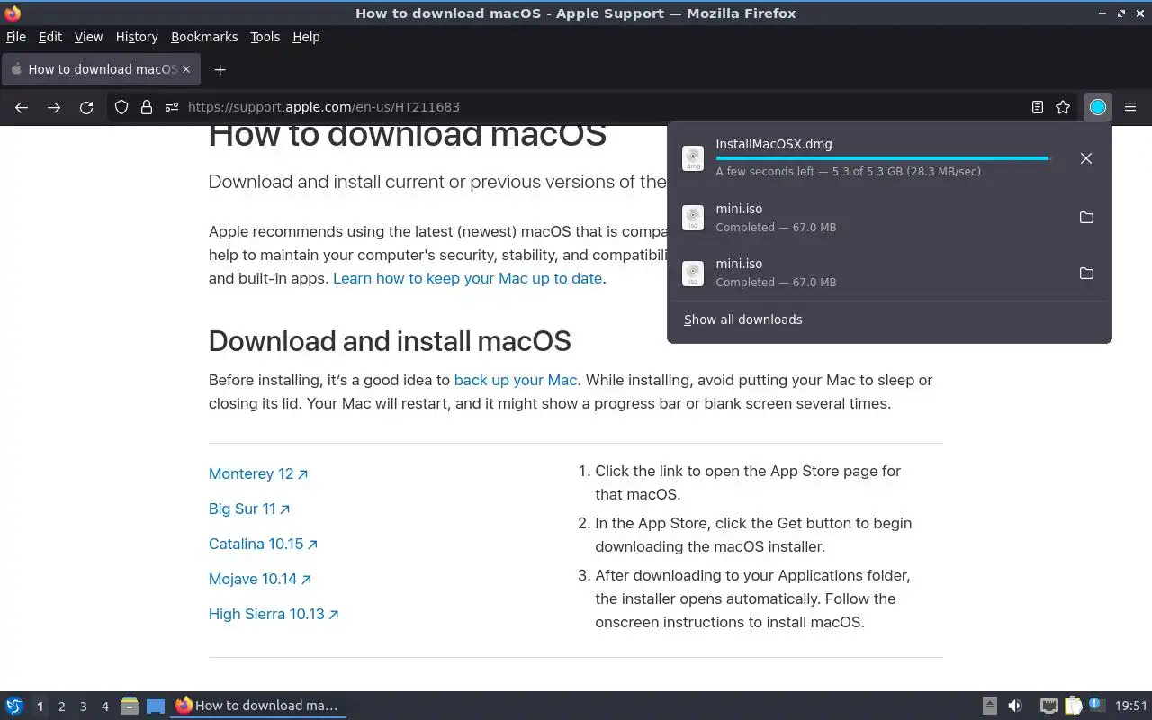Open the clipboard manager tray icon
This screenshot has height=720, width=1152.
coord(1073,706)
